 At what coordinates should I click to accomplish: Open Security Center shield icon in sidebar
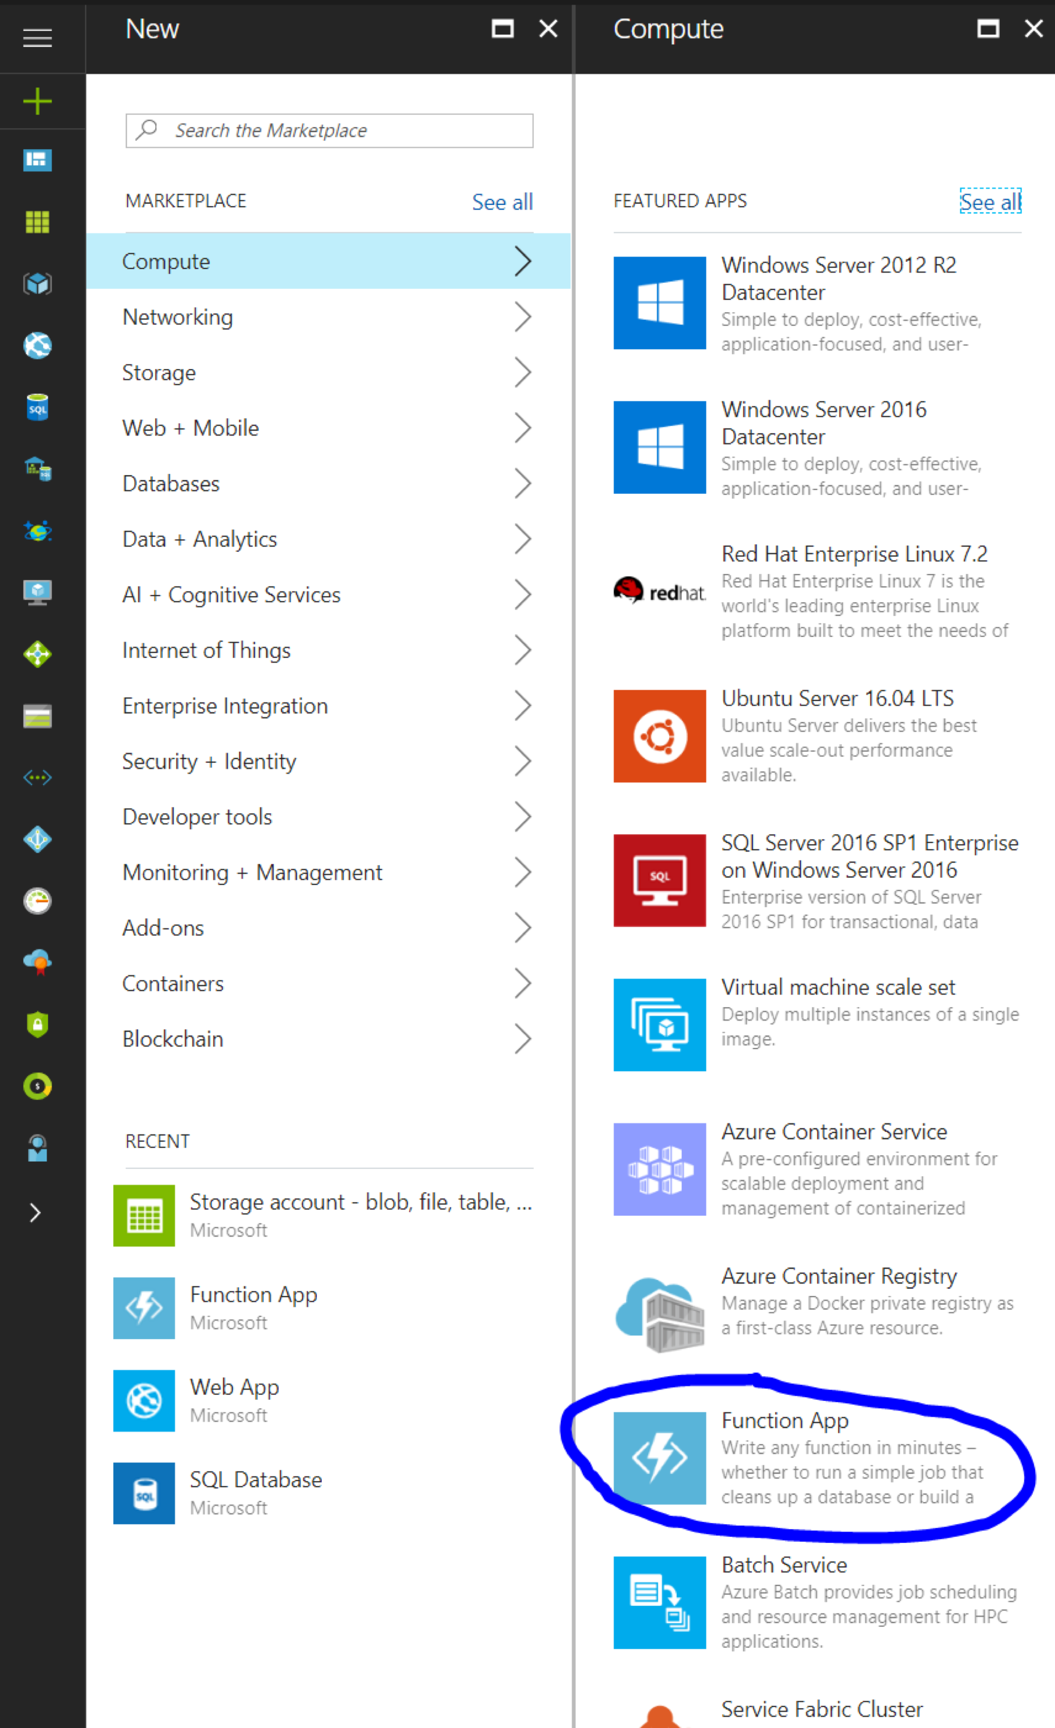pyautogui.click(x=37, y=1024)
